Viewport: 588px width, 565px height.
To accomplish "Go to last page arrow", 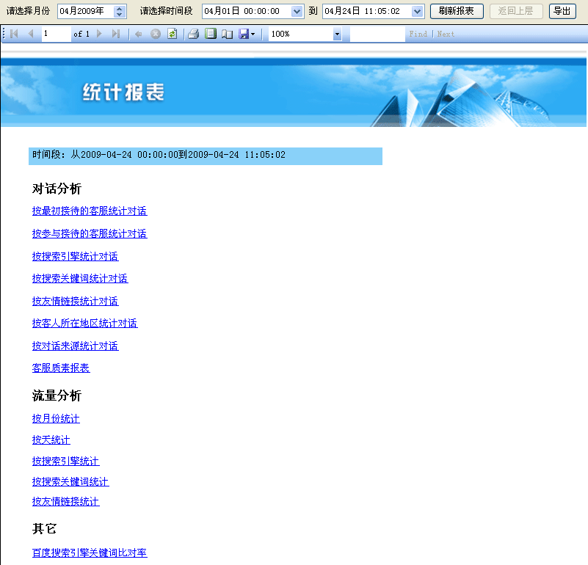I will point(115,34).
